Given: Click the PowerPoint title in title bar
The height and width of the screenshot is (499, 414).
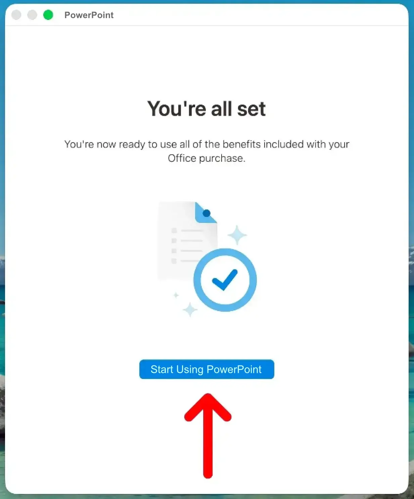Looking at the screenshot, I should coord(89,15).
